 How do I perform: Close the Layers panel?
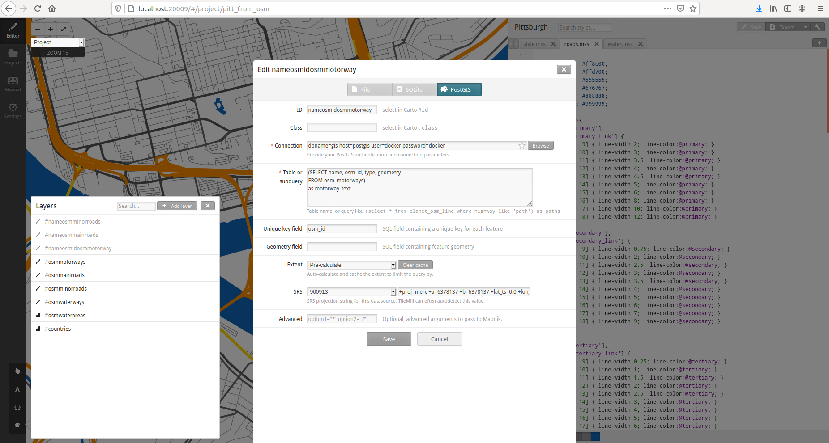click(208, 206)
